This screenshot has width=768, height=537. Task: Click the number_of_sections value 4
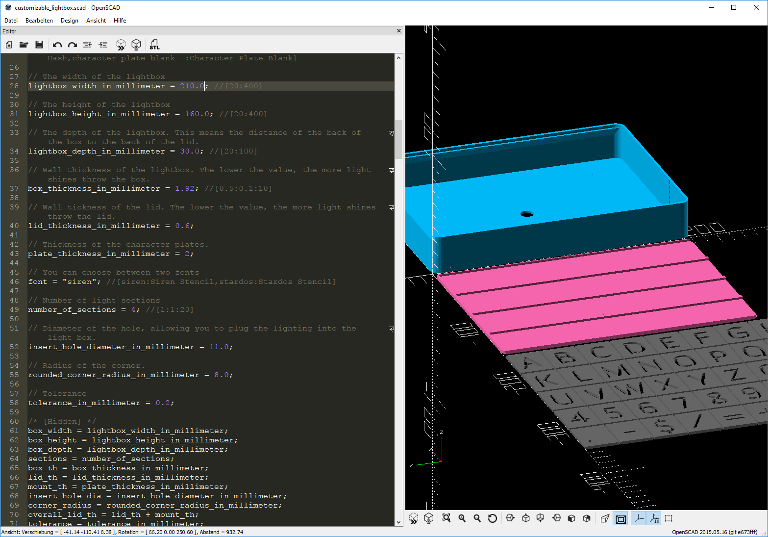click(x=133, y=309)
